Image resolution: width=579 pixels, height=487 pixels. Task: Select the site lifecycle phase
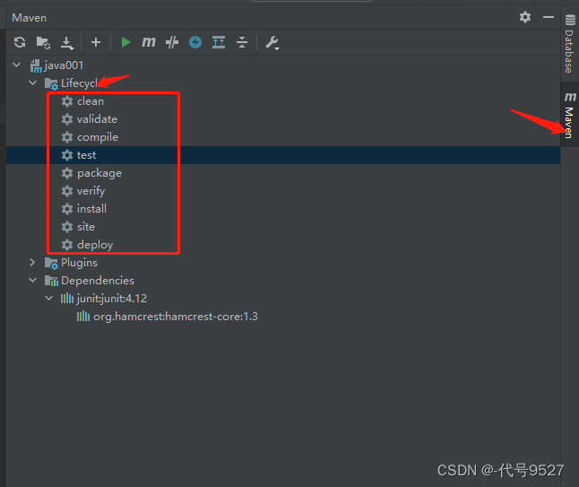pyautogui.click(x=78, y=227)
